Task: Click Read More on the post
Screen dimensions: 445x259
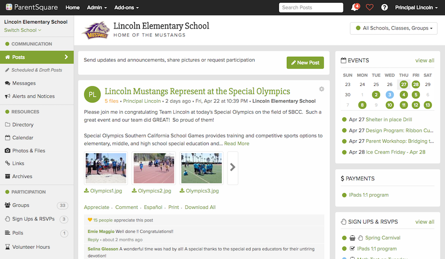Action: [x=237, y=144]
